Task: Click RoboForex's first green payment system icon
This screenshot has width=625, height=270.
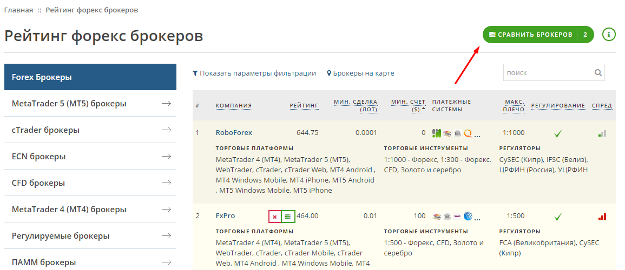Action: 437,133
